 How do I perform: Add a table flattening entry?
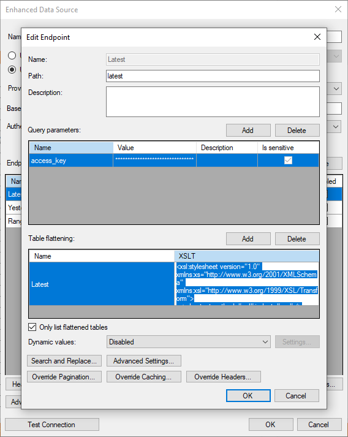[x=248, y=239]
